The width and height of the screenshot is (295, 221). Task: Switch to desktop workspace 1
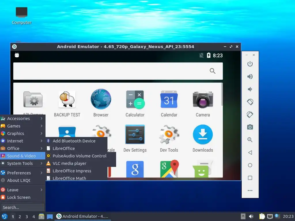tap(13, 217)
